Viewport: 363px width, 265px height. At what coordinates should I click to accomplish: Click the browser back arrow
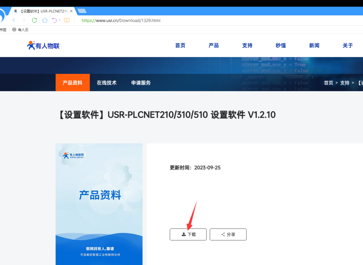coord(14,20)
